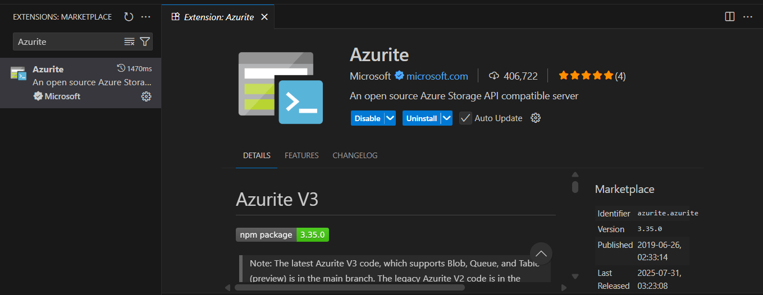Screen dimensions: 763x295
Task: Refresh the Extensions Marketplace list
Action: coord(129,17)
